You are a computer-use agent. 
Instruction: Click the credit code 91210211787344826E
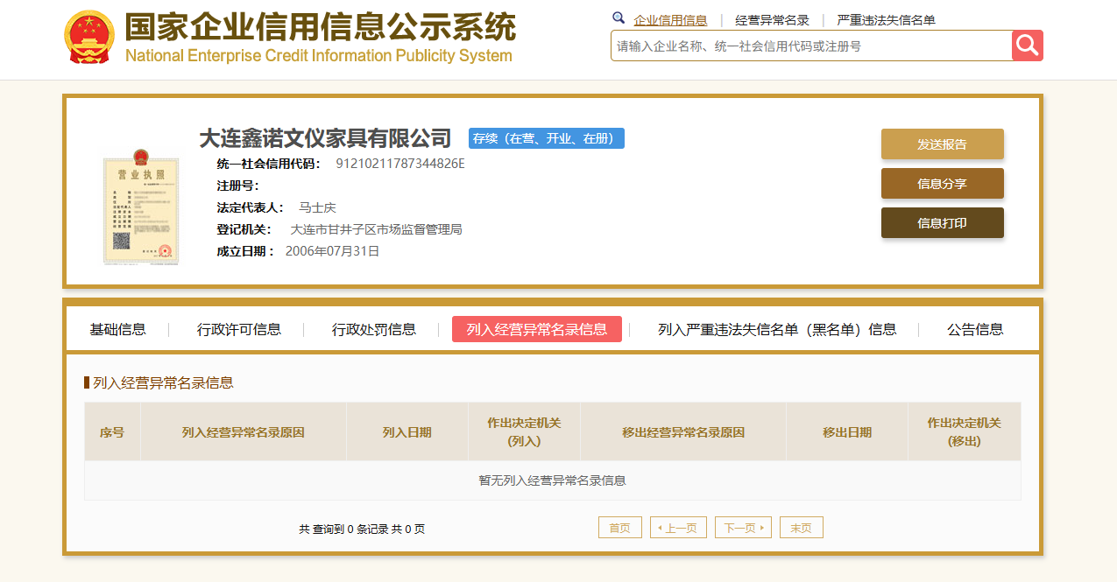coord(400,164)
